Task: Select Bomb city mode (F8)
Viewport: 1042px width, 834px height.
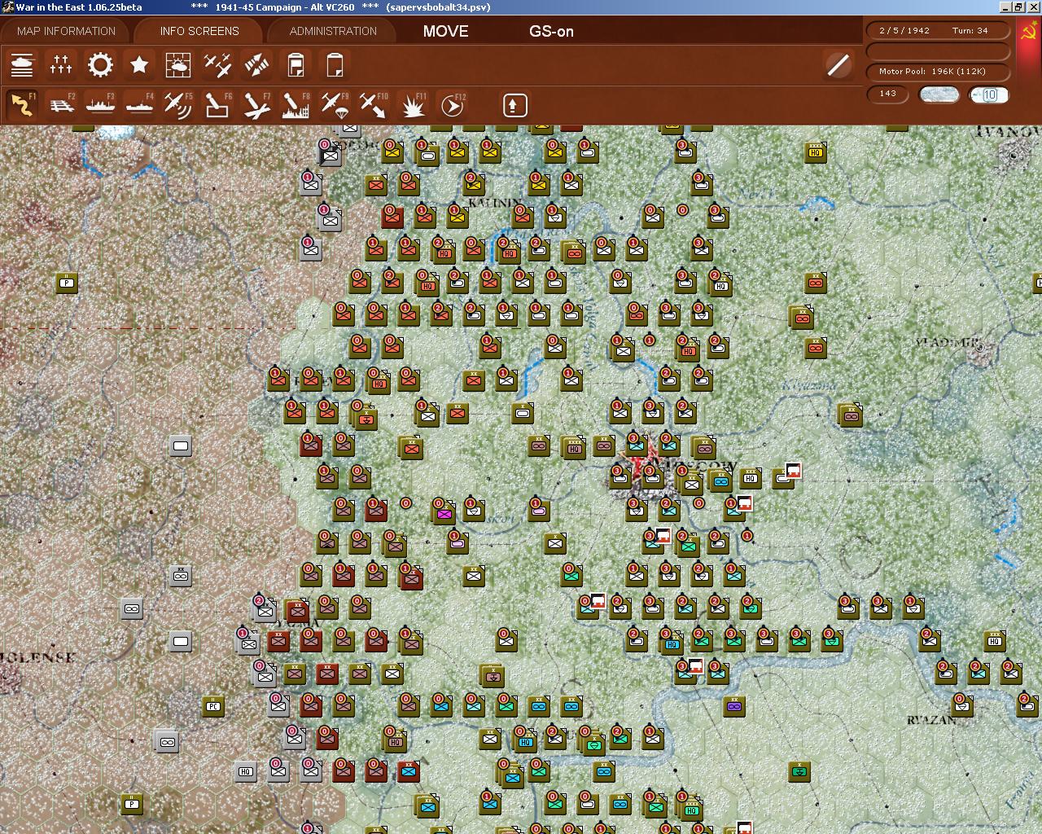Action: (296, 105)
